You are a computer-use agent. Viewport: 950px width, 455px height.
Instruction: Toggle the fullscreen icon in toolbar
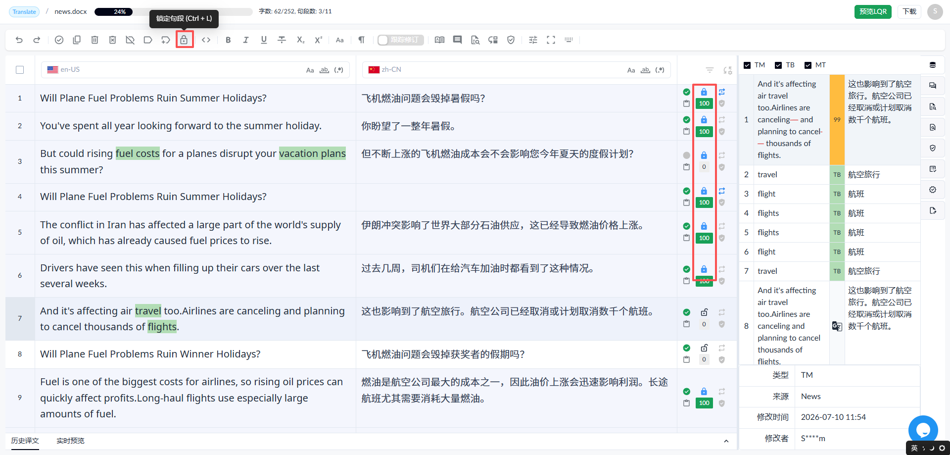(x=551, y=40)
